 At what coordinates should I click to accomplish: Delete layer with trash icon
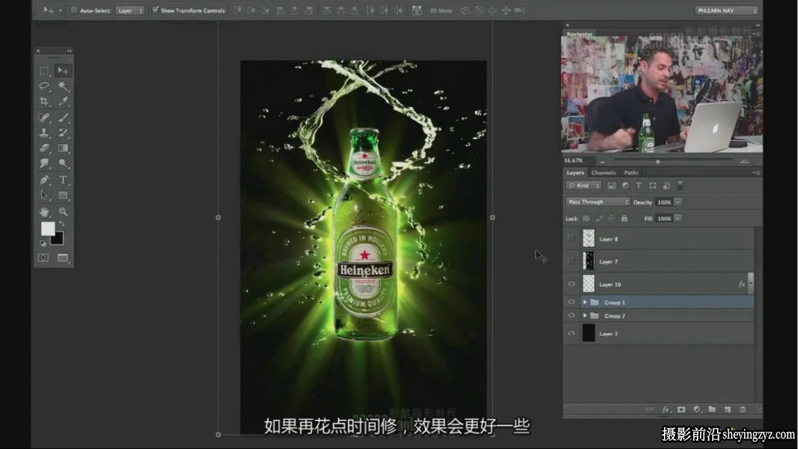743,409
